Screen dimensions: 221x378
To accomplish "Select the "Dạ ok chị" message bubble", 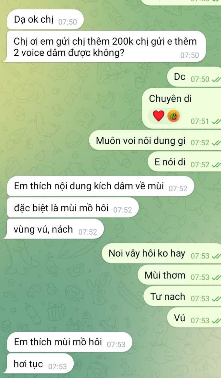I will (45, 20).
